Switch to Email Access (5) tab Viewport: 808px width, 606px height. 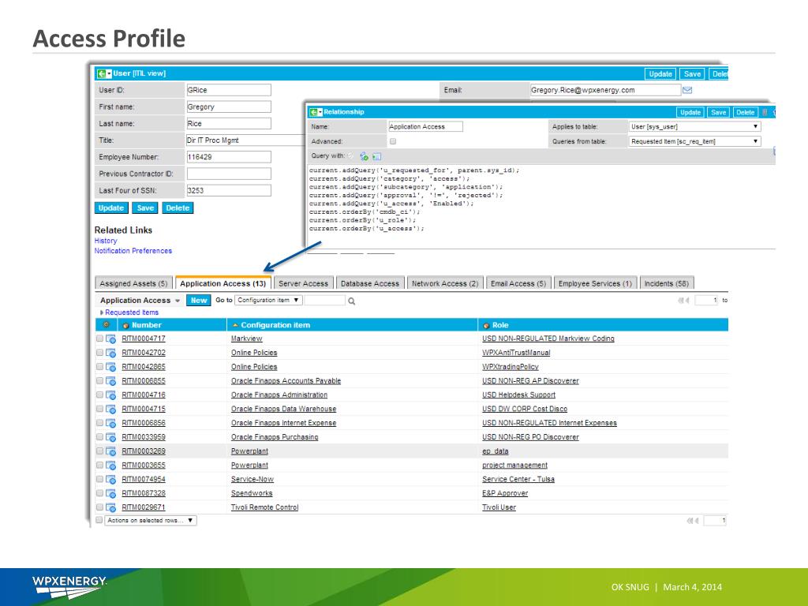518,283
